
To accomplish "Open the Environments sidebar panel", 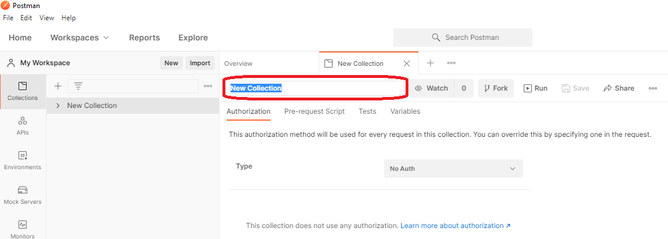I will [23, 160].
